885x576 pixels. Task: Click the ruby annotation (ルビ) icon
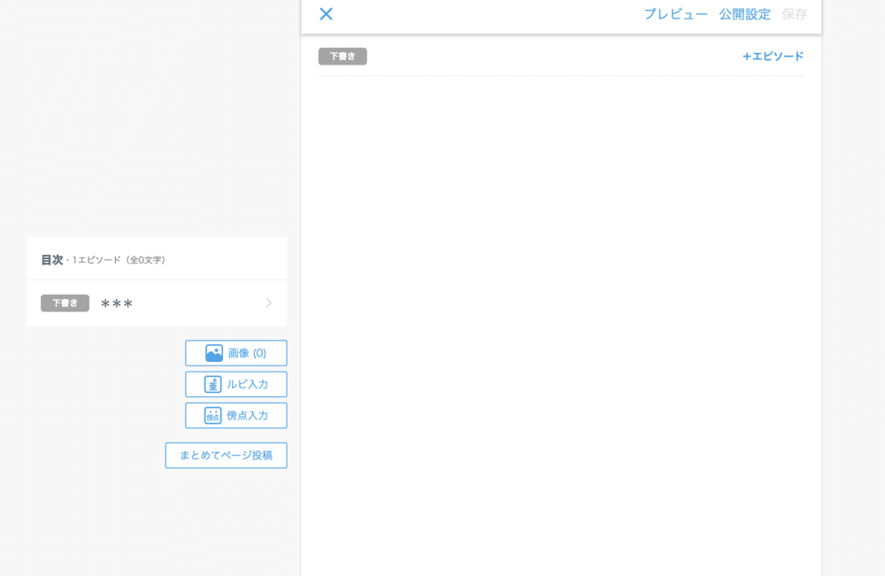click(212, 384)
